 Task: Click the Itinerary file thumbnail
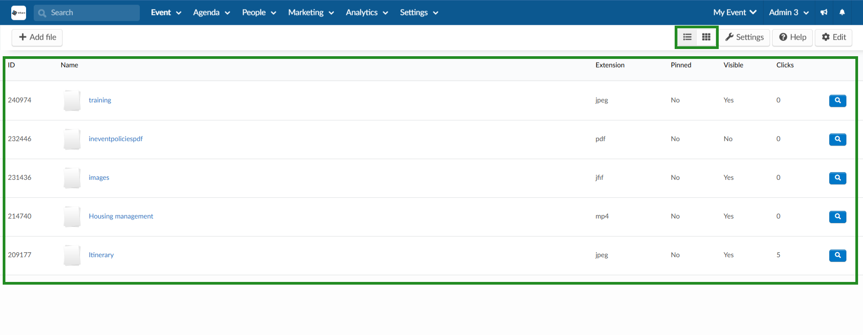72,255
